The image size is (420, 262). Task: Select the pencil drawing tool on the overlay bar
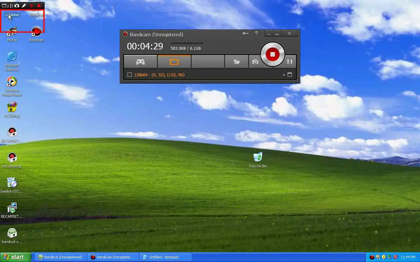coord(24,6)
